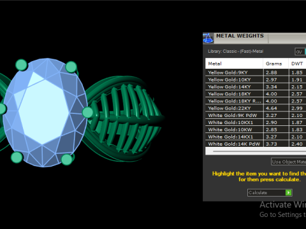Click the DWT column header

point(297,64)
